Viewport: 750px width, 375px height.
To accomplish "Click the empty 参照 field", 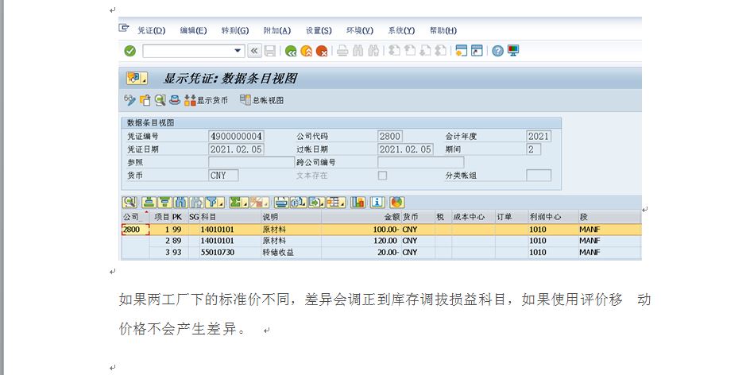I will 252,162.
